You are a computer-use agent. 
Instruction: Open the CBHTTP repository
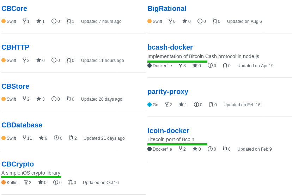click(x=15, y=47)
